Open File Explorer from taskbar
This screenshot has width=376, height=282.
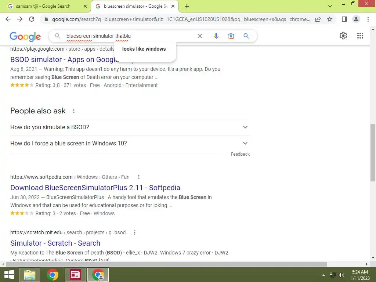pos(29,275)
